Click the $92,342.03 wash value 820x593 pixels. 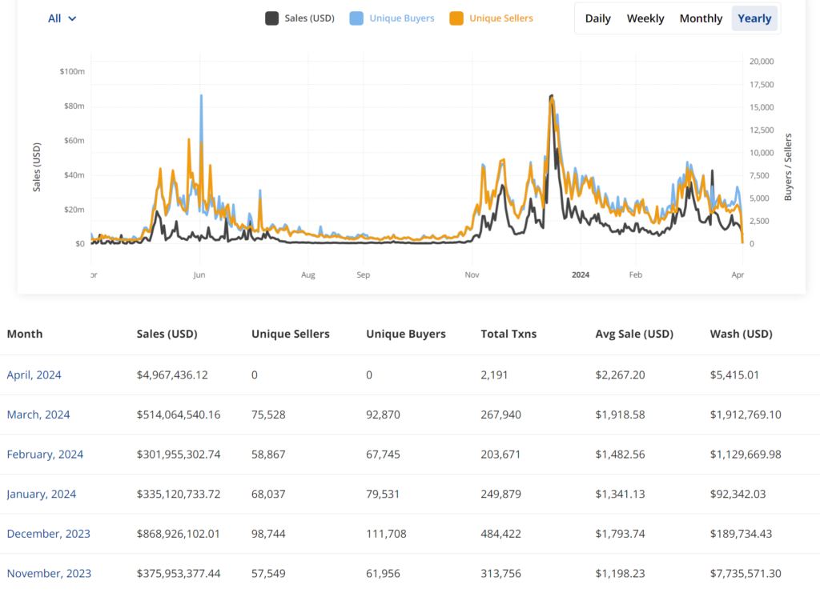(738, 494)
